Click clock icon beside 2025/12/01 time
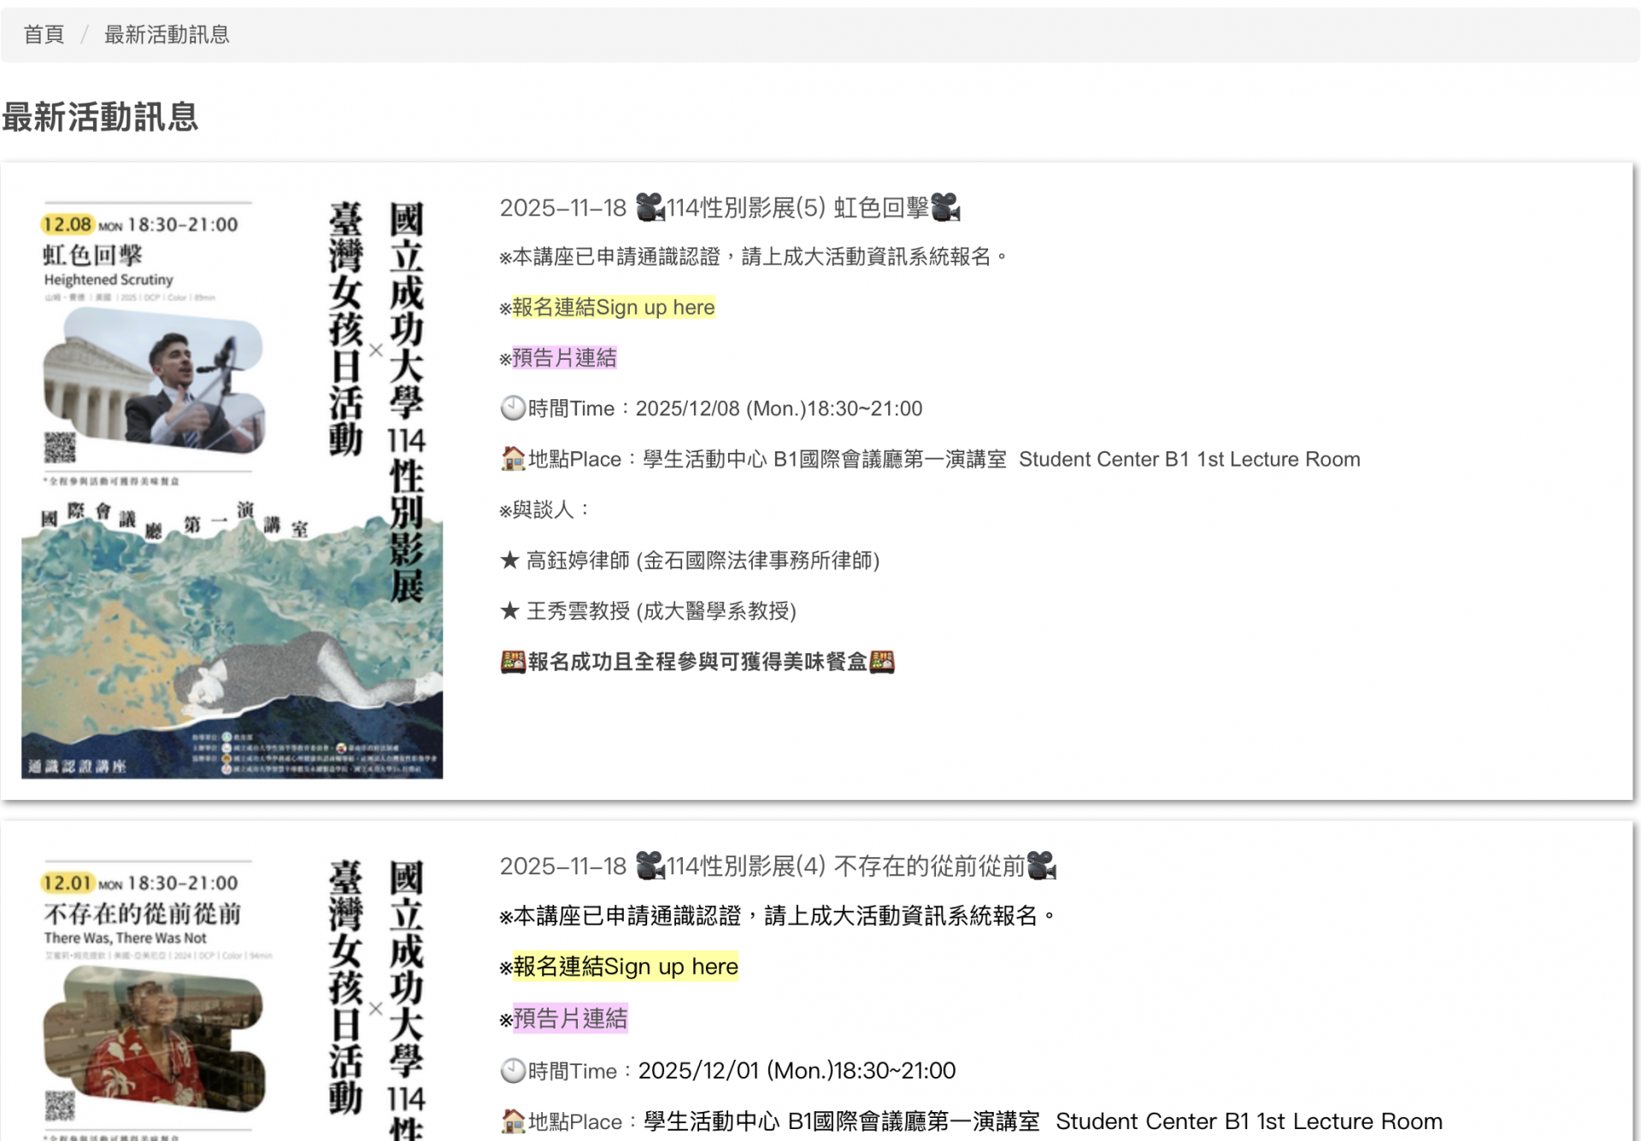The height and width of the screenshot is (1141, 1641). point(512,1071)
